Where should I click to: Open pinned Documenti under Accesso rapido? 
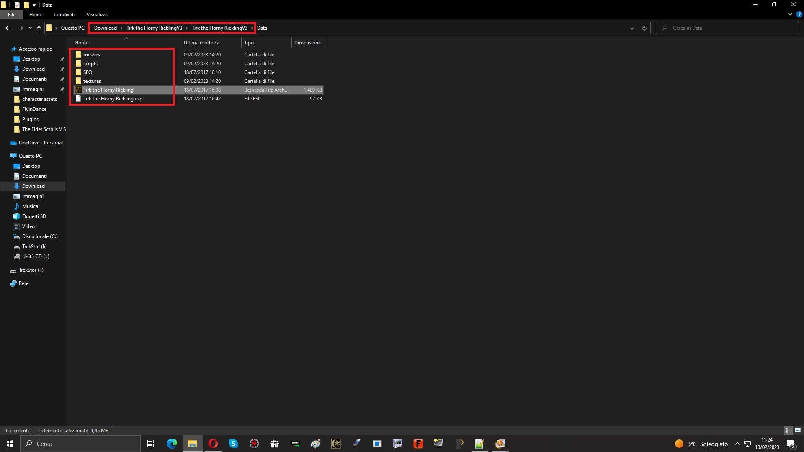click(34, 79)
